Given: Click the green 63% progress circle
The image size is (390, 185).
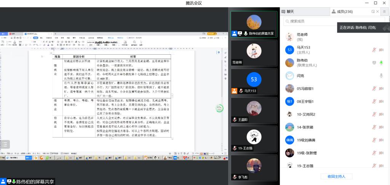Looking at the screenshot, I should point(219,109).
